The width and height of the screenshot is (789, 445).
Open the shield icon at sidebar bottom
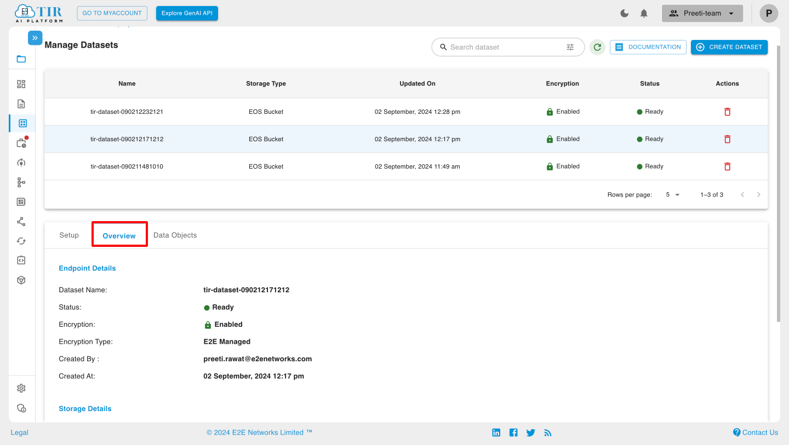tap(21, 408)
